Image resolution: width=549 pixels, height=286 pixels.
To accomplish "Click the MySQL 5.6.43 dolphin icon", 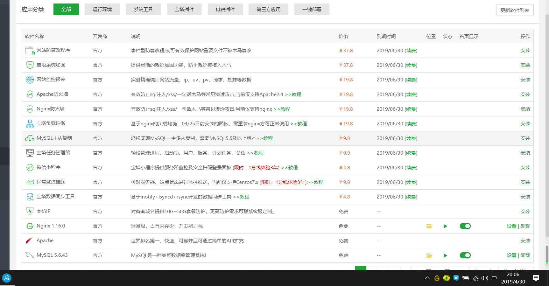I will click(30, 255).
